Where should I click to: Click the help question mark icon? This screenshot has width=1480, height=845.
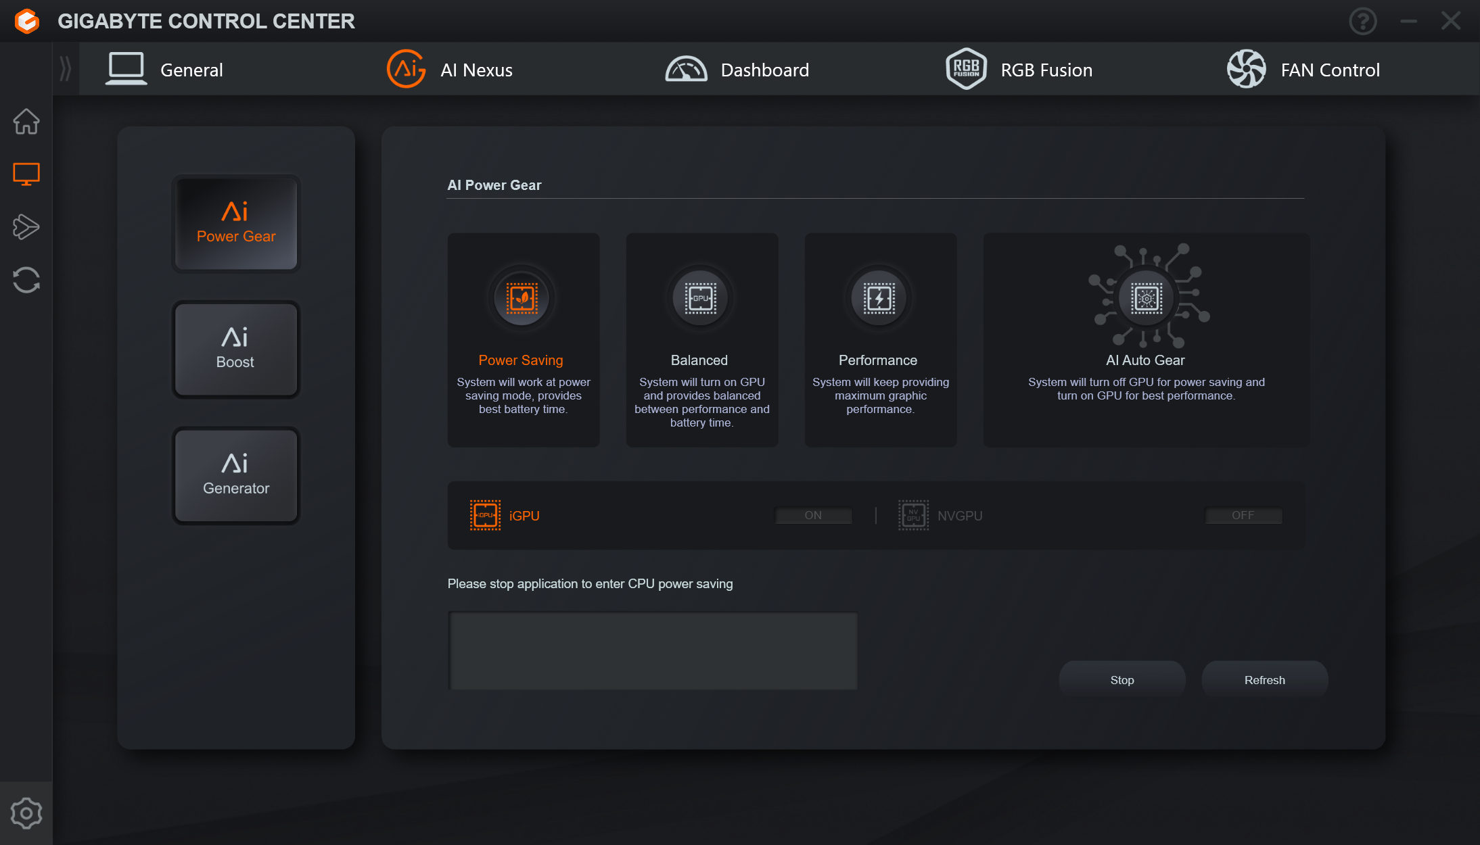coord(1362,22)
